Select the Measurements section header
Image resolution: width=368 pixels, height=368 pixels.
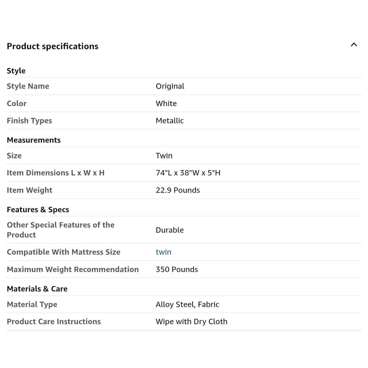coord(34,140)
